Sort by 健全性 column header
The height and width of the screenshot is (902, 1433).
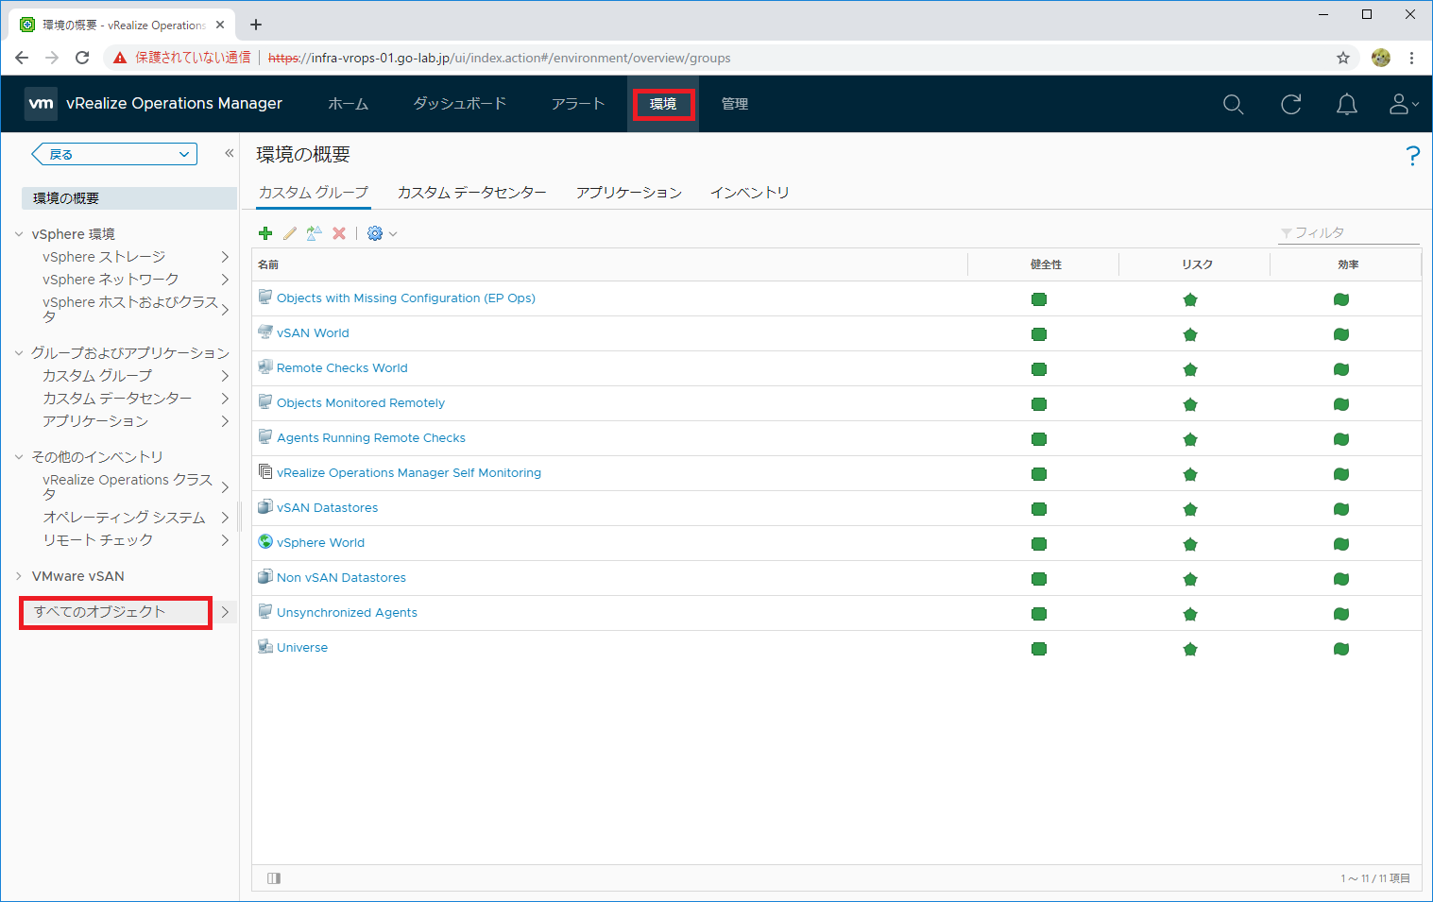pyautogui.click(x=1044, y=264)
